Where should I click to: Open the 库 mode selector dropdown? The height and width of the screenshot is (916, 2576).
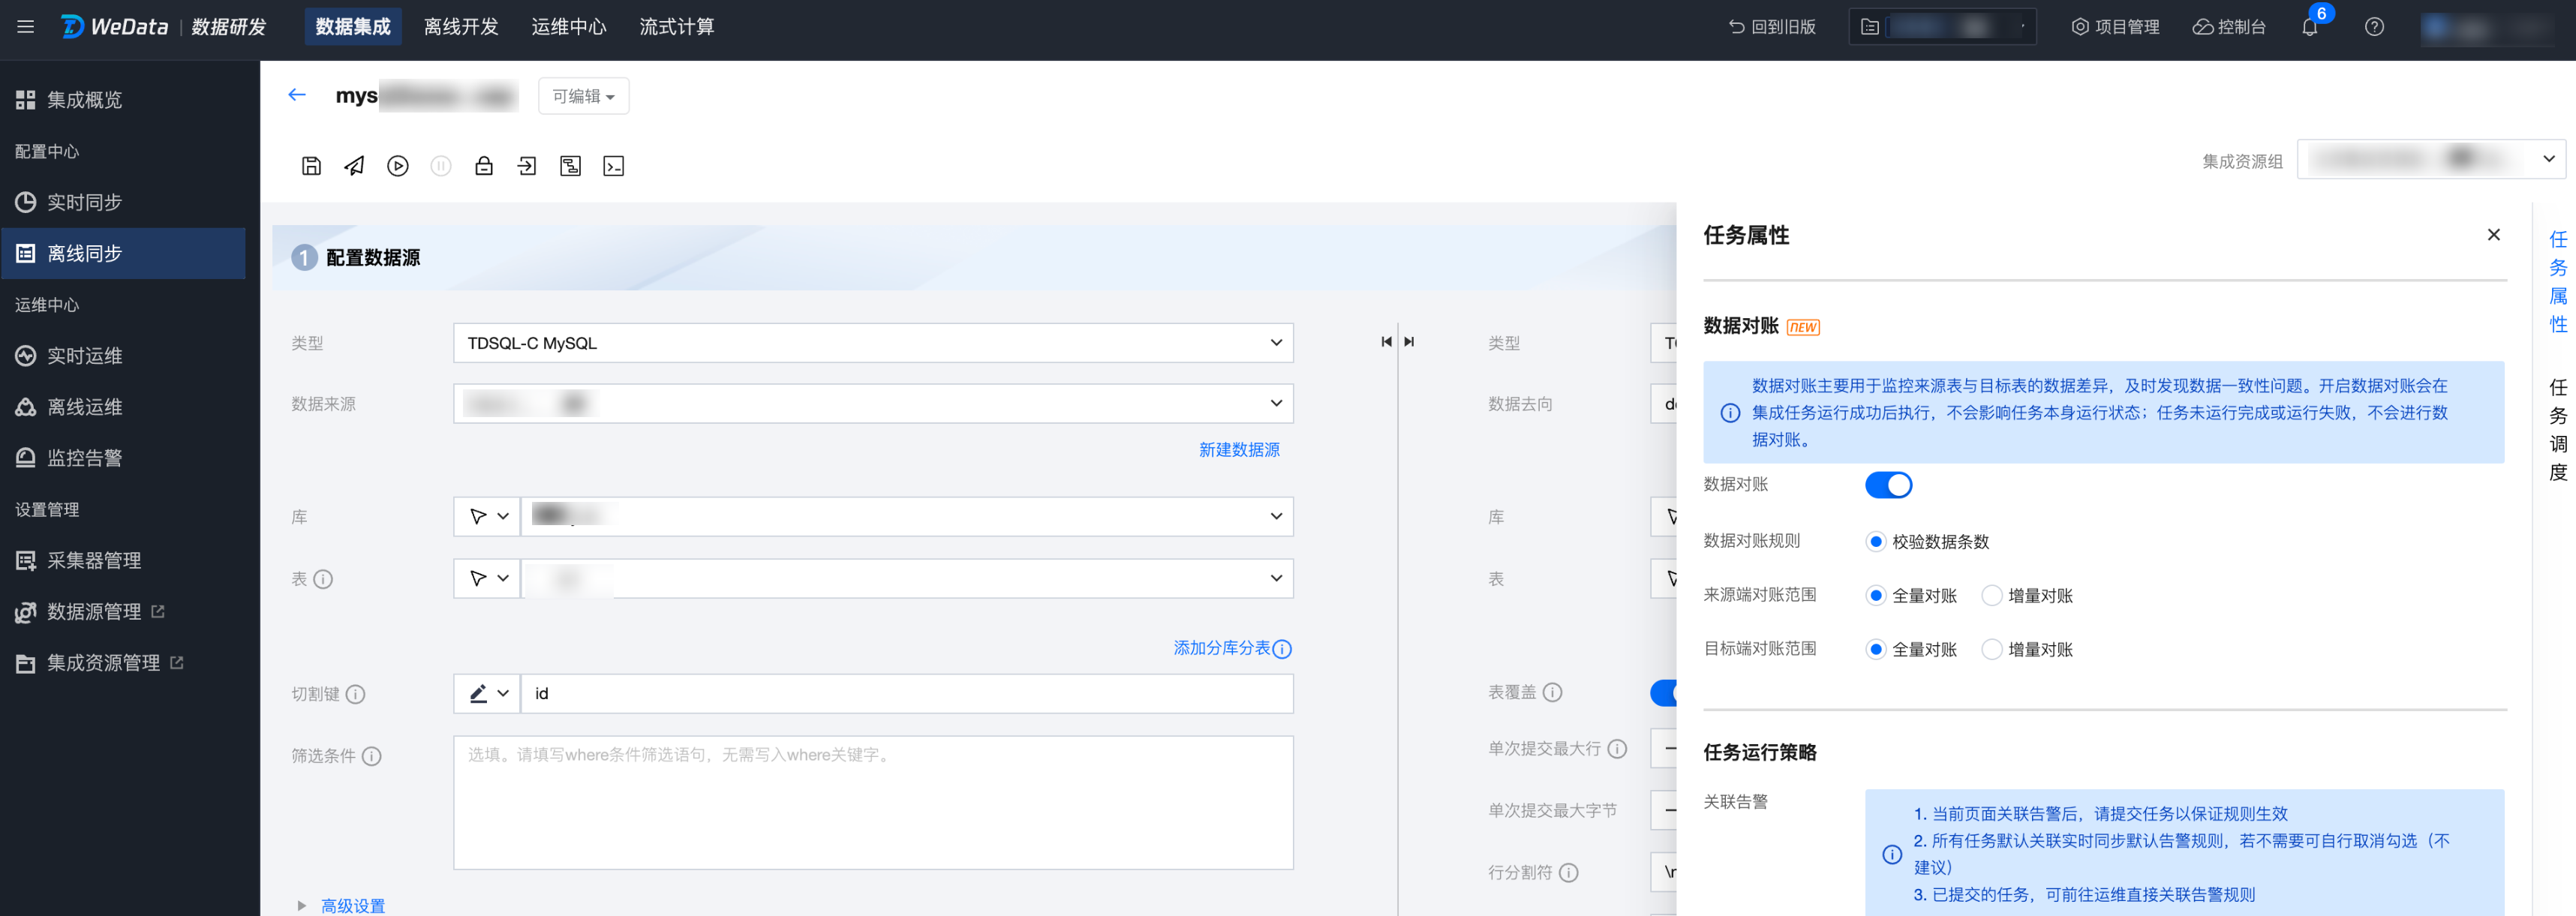pos(487,517)
